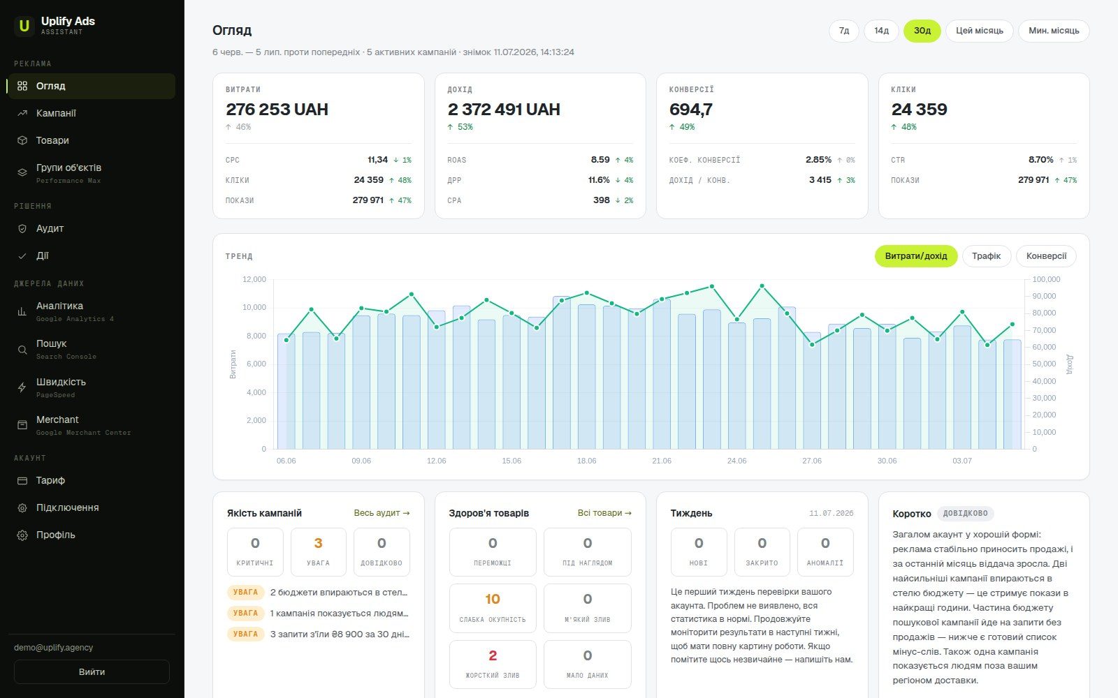
Task: Switch trend chart to Конверсії
Action: (x=1046, y=256)
